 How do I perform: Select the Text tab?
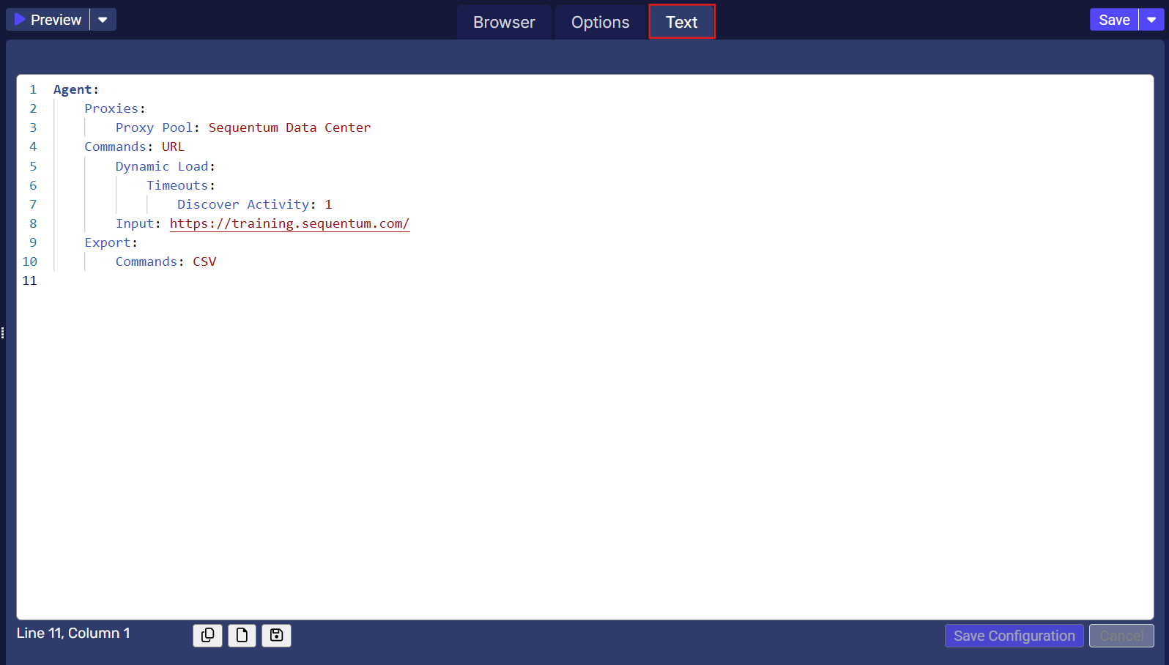pos(681,22)
